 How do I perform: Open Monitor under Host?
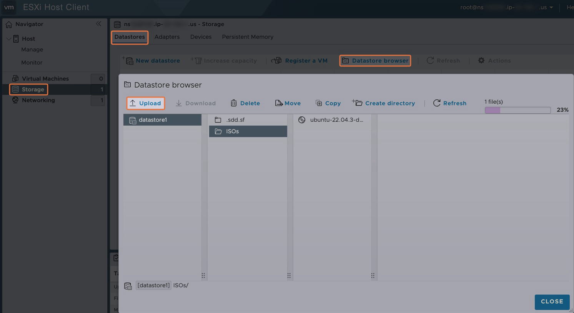(32, 63)
